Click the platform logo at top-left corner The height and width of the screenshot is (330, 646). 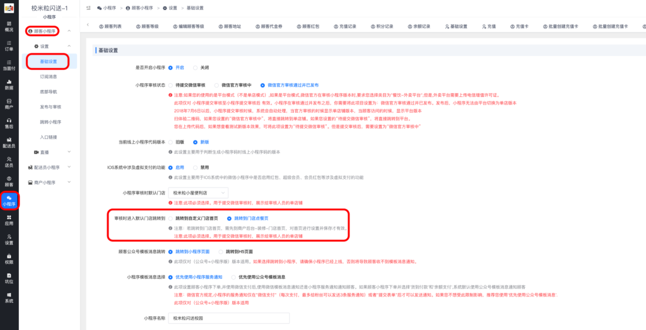(9, 8)
